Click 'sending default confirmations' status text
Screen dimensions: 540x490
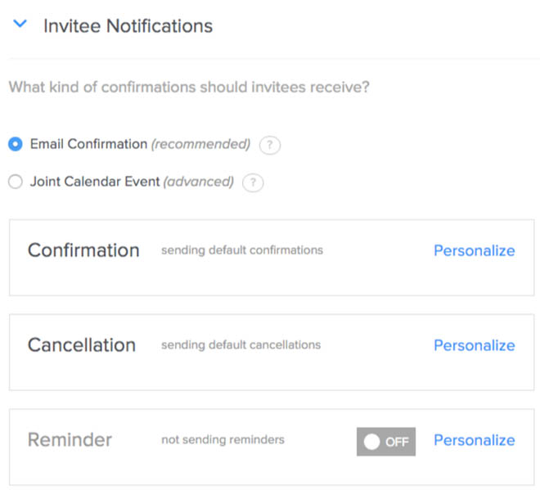[x=242, y=250]
